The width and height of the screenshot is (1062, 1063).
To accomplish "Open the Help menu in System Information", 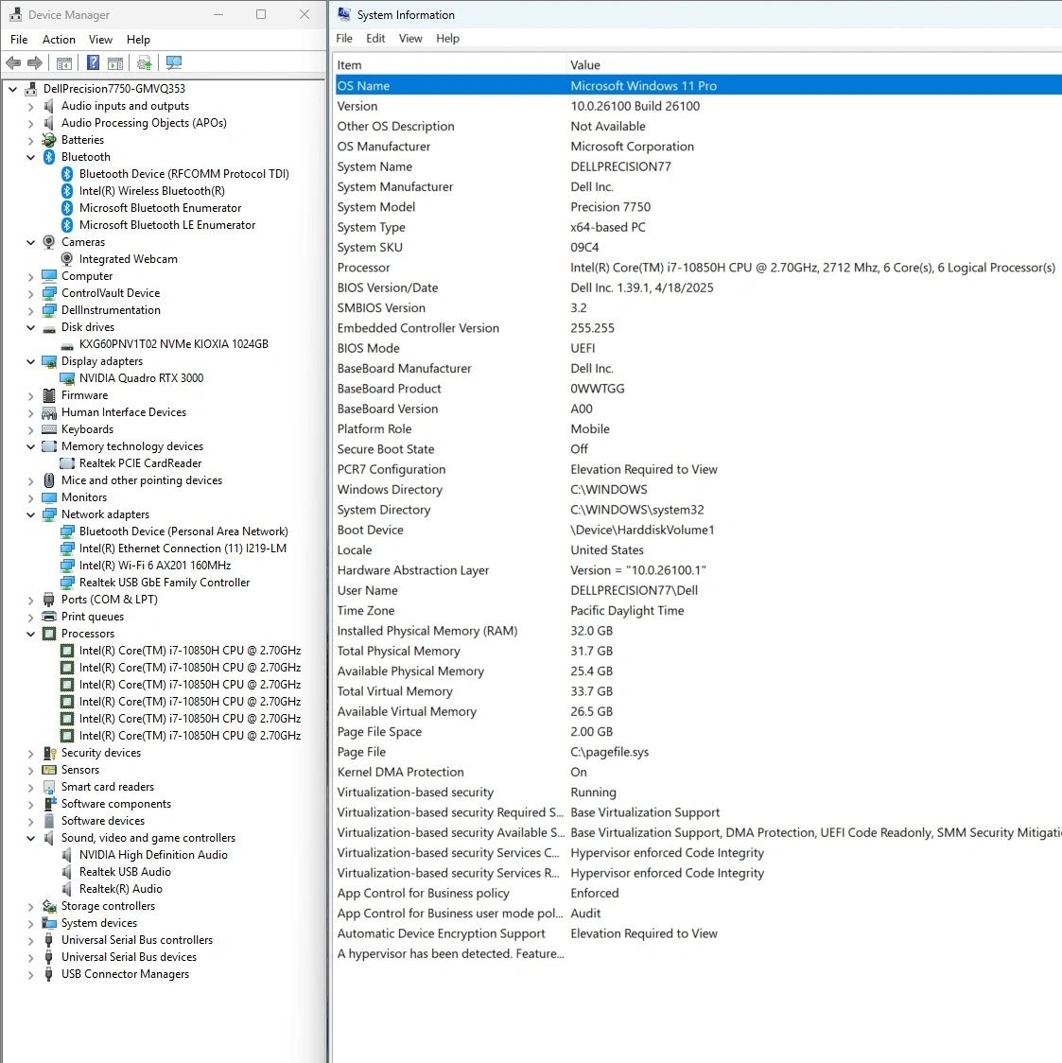I will 447,39.
